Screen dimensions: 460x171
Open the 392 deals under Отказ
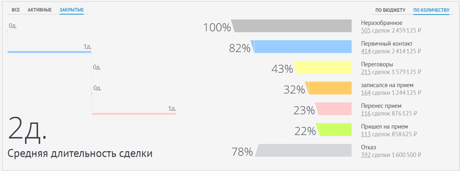(x=366, y=155)
